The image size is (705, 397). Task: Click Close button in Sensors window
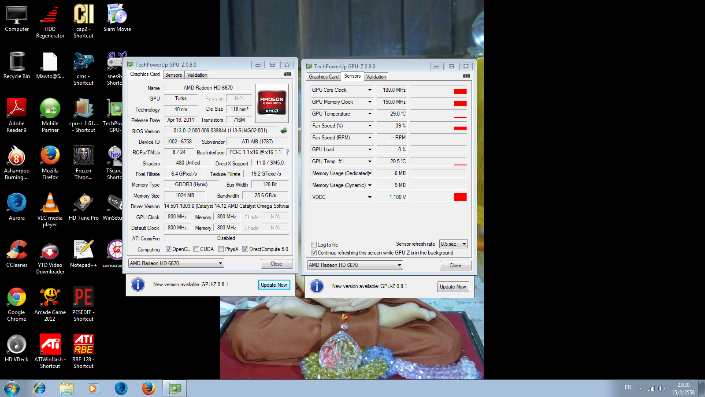pos(455,266)
